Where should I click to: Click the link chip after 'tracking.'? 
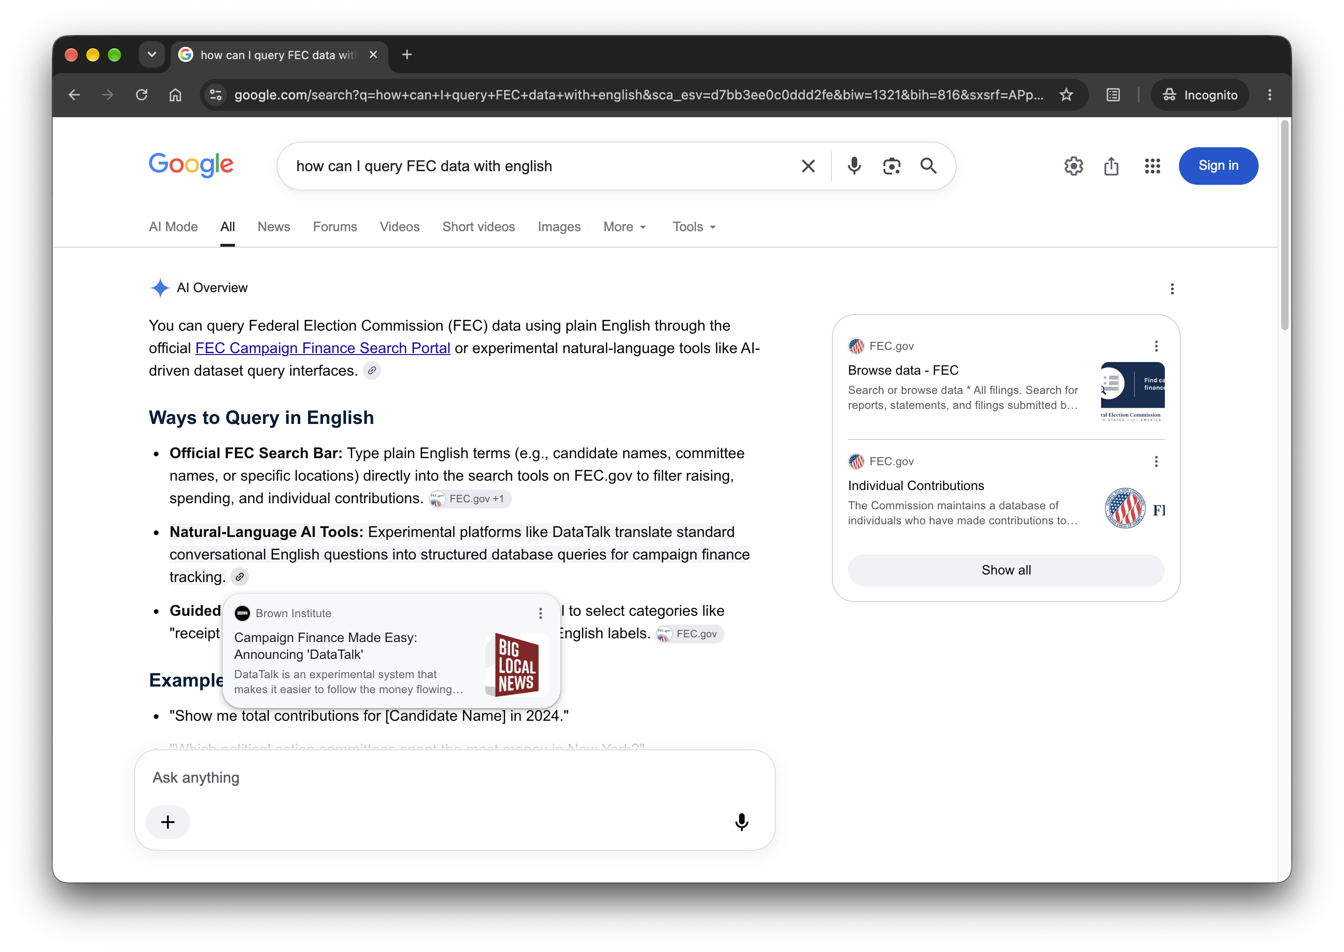240,577
